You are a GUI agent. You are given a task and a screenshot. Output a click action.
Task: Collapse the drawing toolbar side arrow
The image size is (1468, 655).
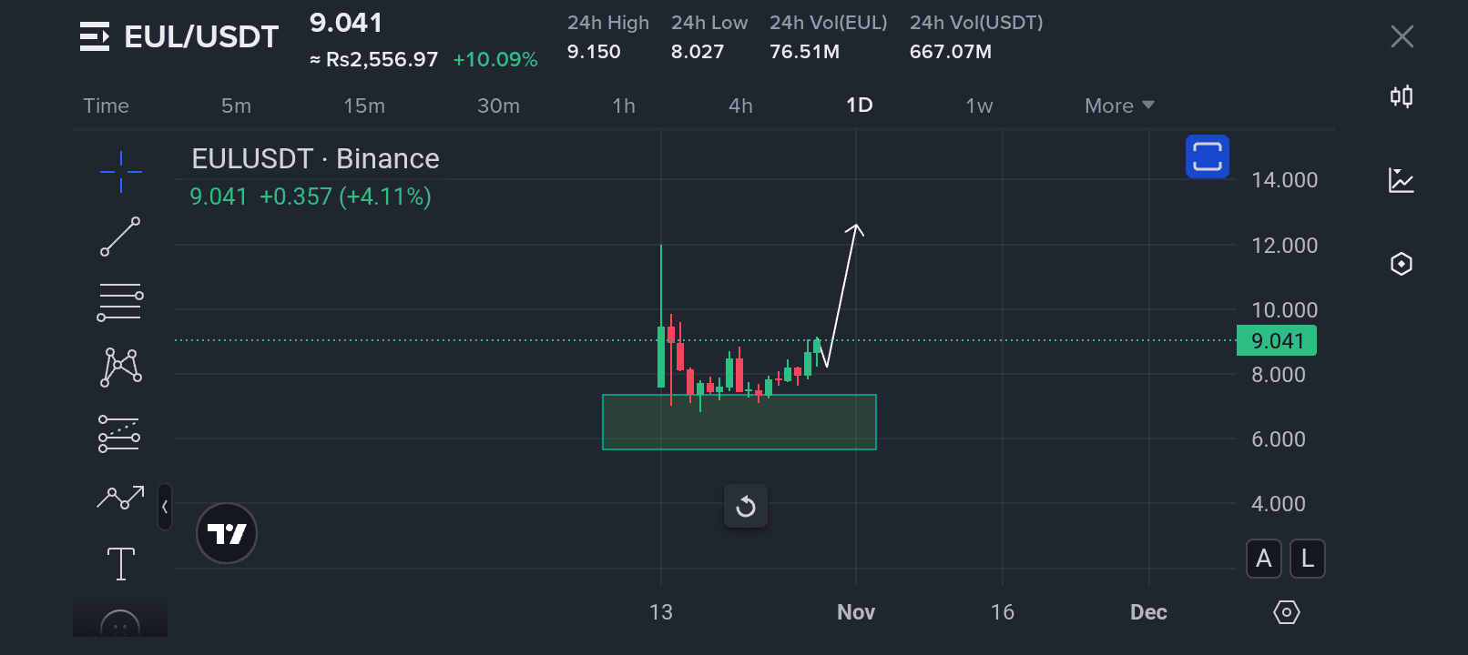165,507
